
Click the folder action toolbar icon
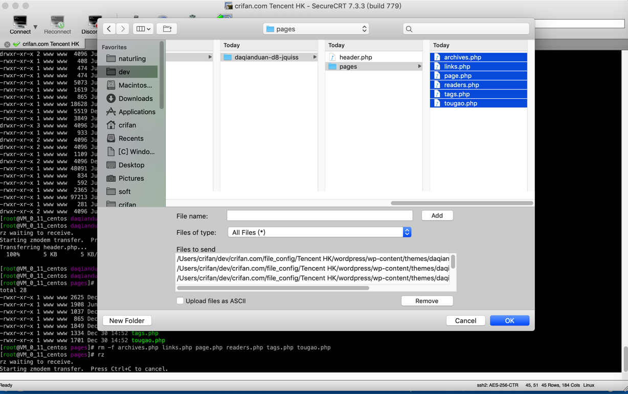click(167, 29)
